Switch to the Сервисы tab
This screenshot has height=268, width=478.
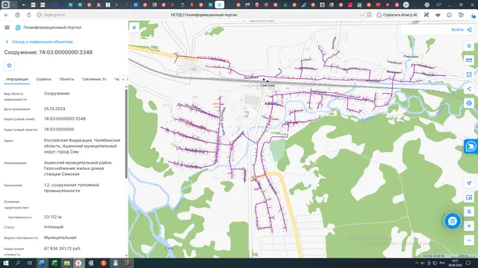click(x=43, y=79)
